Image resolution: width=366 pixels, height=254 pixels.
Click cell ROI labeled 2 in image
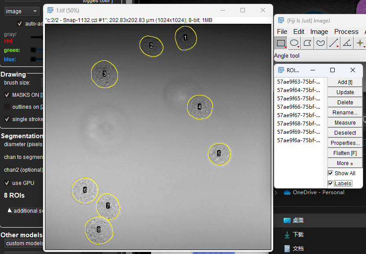[x=151, y=46]
